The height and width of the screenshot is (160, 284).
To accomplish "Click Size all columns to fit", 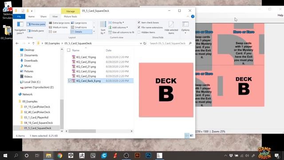I will (121, 32).
